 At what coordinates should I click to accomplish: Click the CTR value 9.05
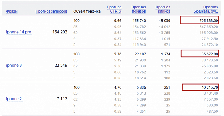[118, 27]
